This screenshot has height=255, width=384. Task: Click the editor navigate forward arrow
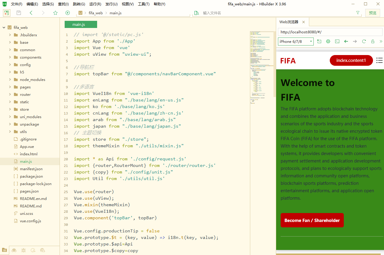[x=43, y=13]
